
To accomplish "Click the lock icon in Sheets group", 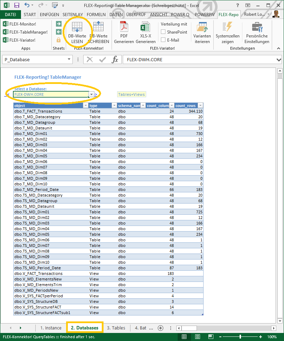I will [58, 39].
